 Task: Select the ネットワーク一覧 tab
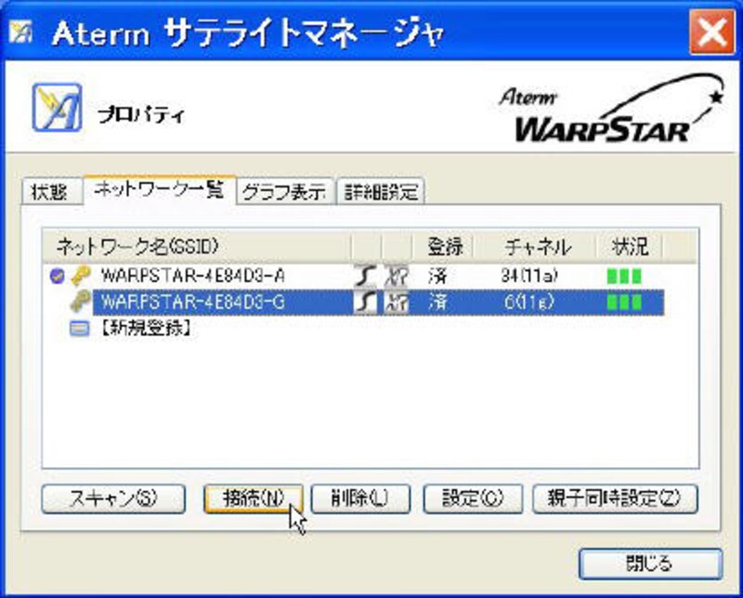160,190
